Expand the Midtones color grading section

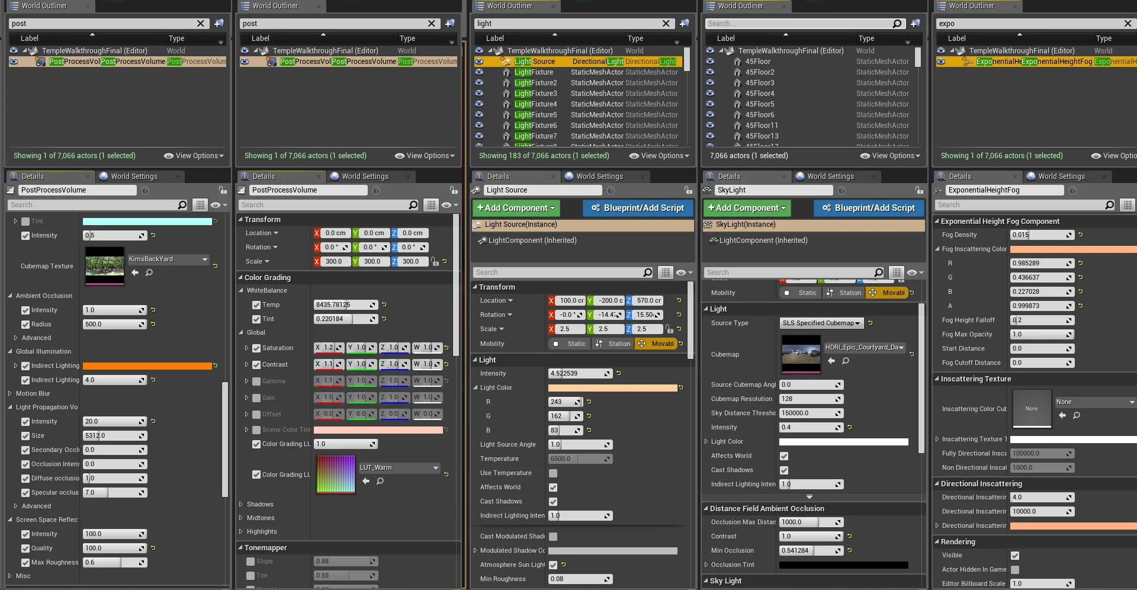point(241,518)
